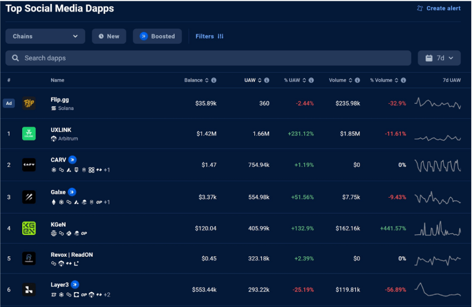
Task: Click the alert bell icon
Action: coord(420,8)
